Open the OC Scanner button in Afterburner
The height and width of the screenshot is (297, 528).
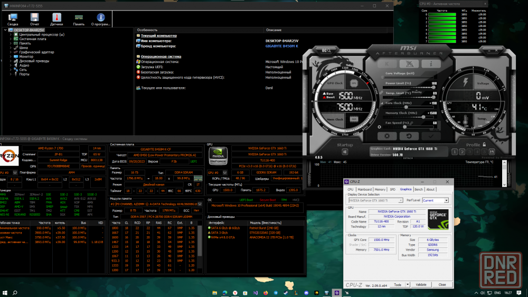[326, 50]
